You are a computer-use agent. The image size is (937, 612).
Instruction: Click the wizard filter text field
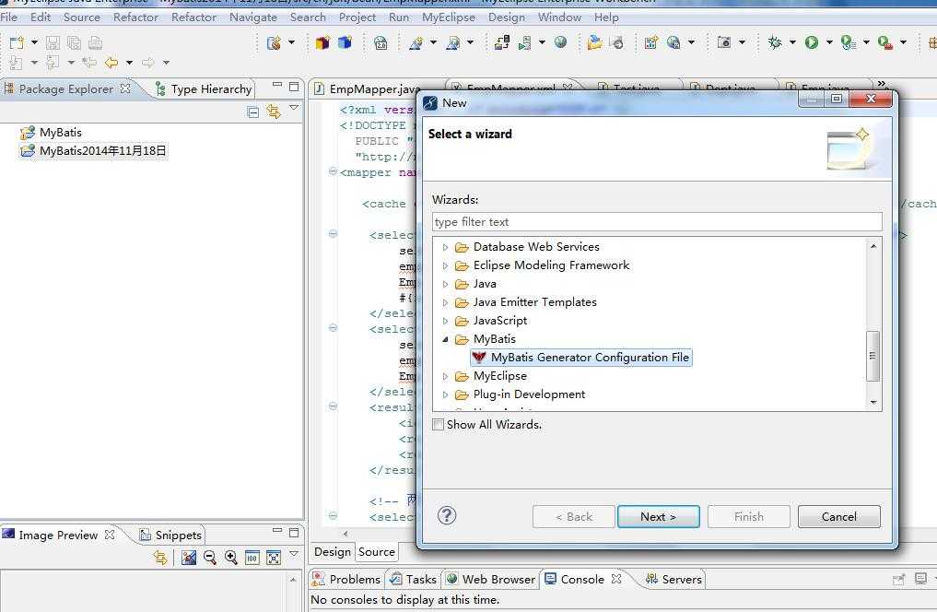[657, 222]
